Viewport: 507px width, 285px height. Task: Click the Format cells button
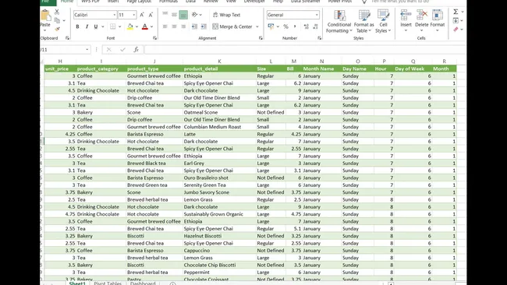pos(437,21)
